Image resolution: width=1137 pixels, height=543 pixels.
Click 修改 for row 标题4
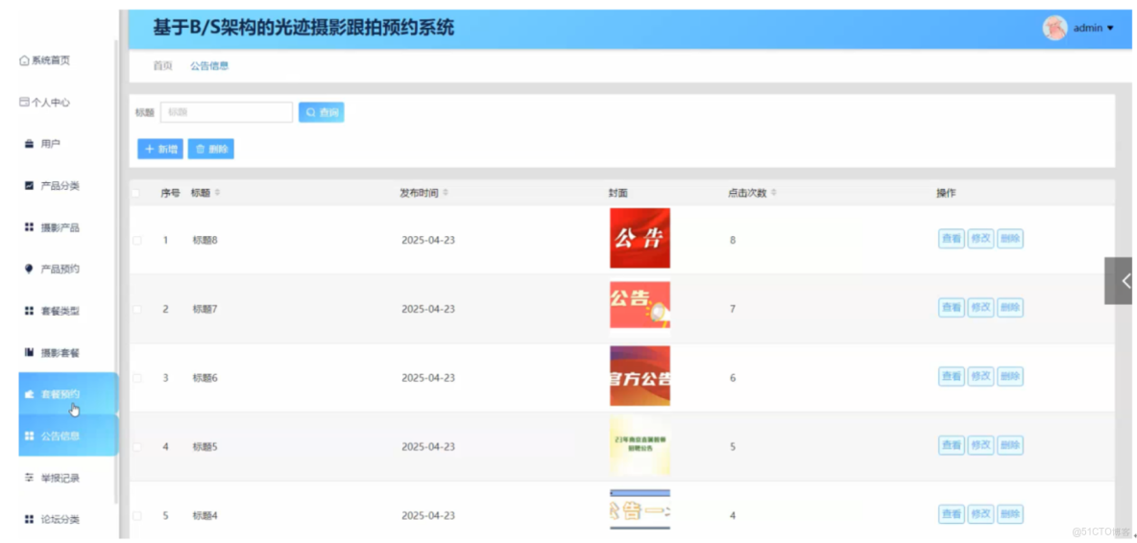(980, 514)
